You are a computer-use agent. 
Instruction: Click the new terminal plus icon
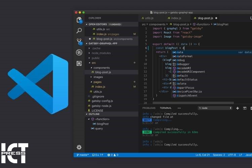click(238, 108)
